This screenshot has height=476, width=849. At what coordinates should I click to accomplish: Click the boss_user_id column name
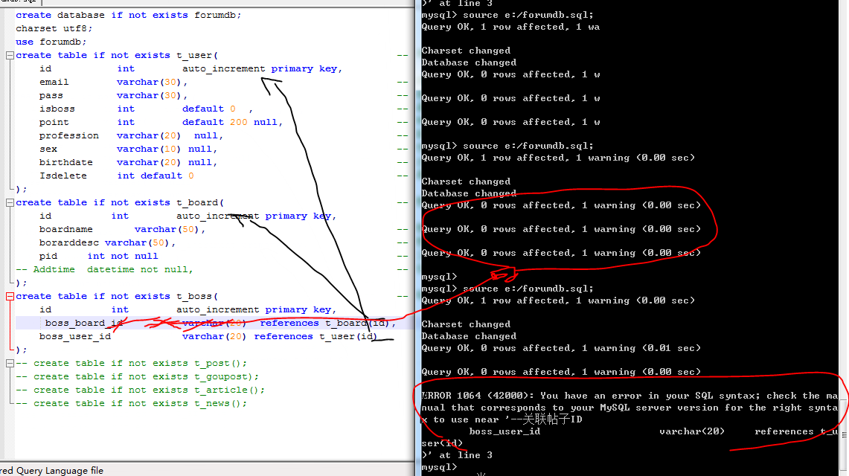click(75, 336)
